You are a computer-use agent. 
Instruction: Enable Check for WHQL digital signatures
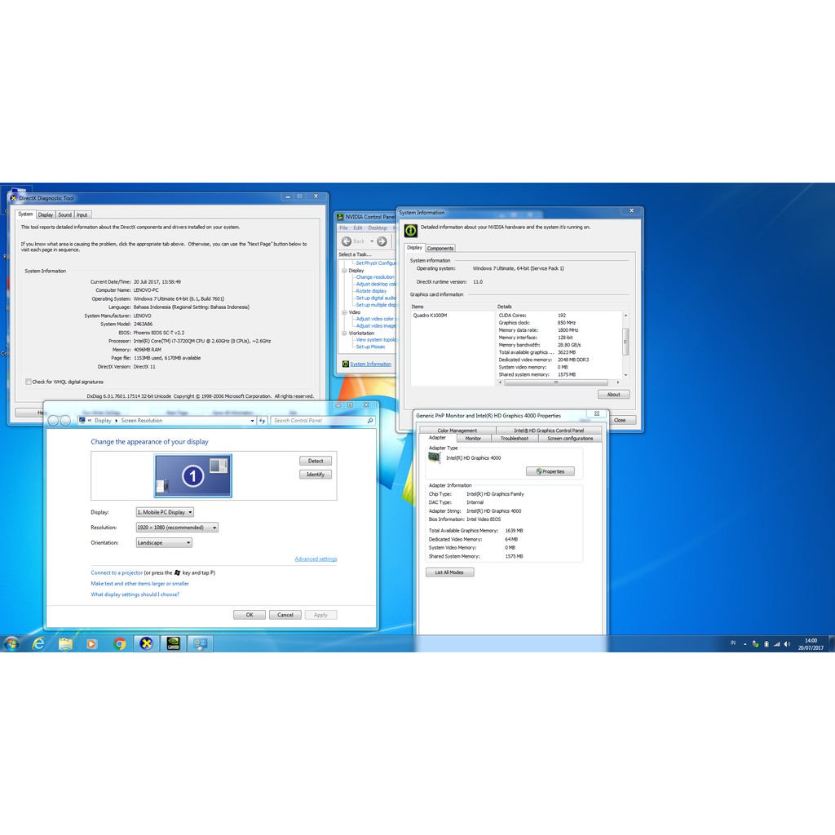coord(29,382)
